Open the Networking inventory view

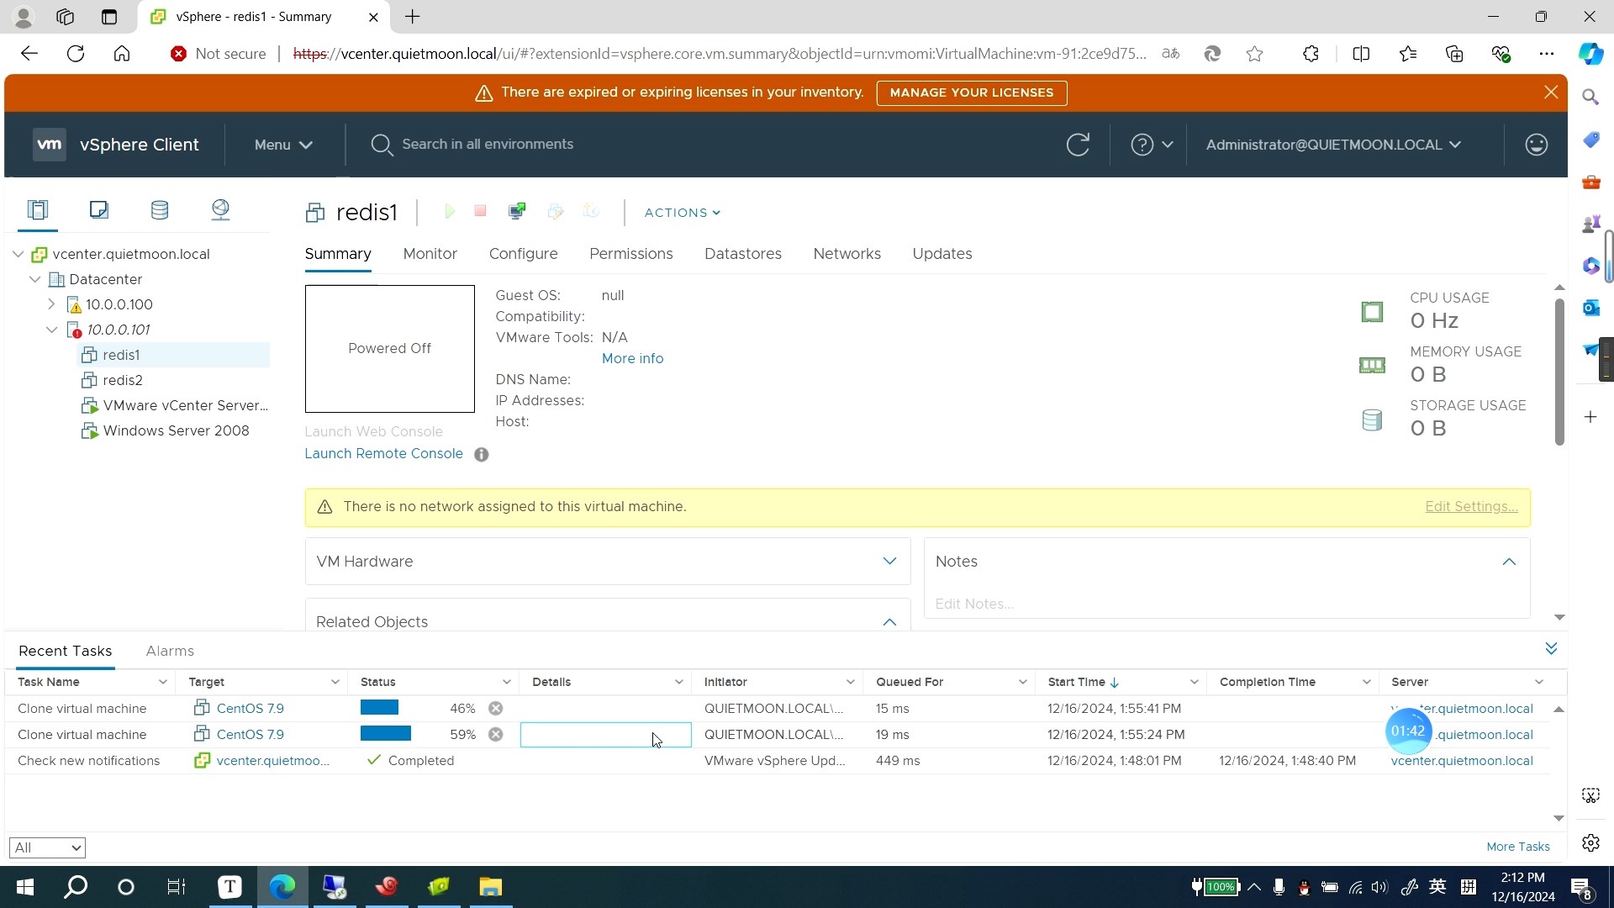click(x=220, y=209)
